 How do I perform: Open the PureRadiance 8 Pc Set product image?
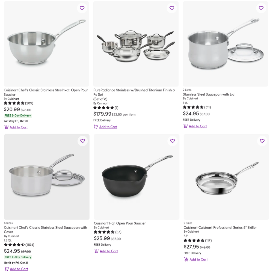(x=136, y=44)
